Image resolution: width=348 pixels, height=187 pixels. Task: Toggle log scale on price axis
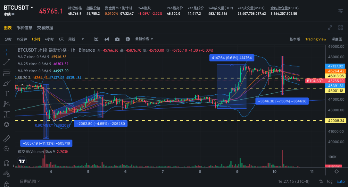click(x=330, y=182)
